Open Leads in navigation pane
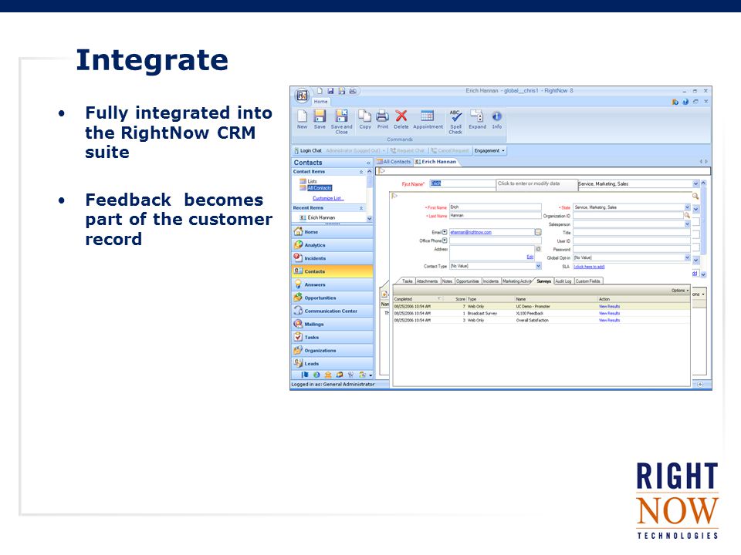The width and height of the screenshot is (741, 555). tap(332, 364)
